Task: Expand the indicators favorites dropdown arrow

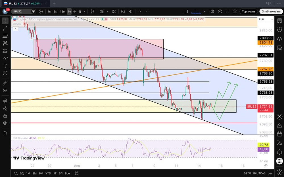Action: pyautogui.click(x=108, y=11)
